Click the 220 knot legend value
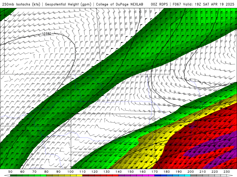The width and height of the screenshot is (237, 177). 215,172
